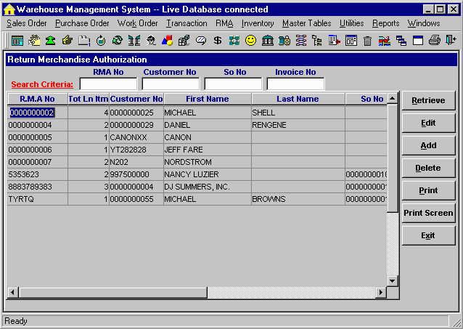Image resolution: width=463 pixels, height=329 pixels.
Task: Click the dollar sign toolbar icon
Action: coord(217,41)
